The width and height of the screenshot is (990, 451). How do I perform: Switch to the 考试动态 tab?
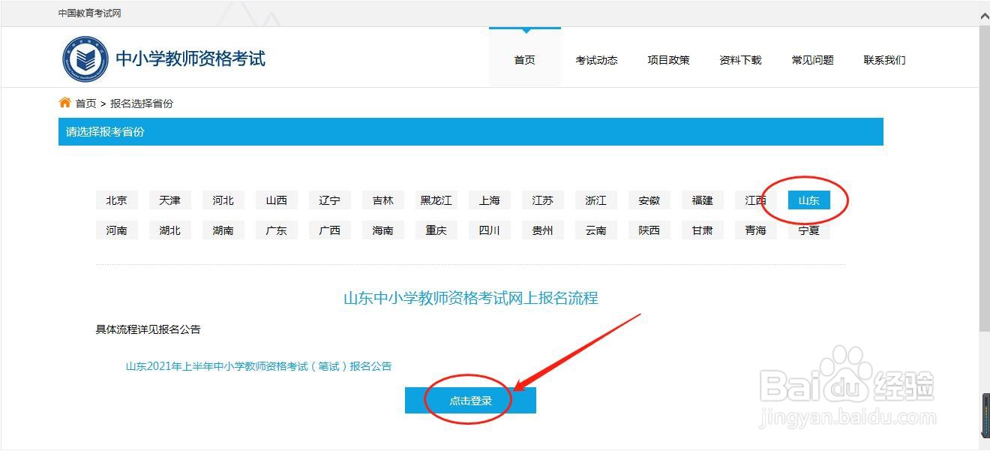pos(596,60)
